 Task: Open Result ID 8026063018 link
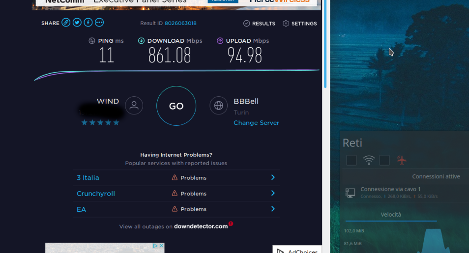click(x=180, y=23)
